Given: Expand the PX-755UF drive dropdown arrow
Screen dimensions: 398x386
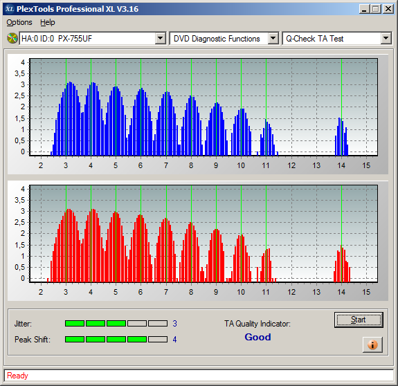Looking at the screenshot, I should pos(160,38).
